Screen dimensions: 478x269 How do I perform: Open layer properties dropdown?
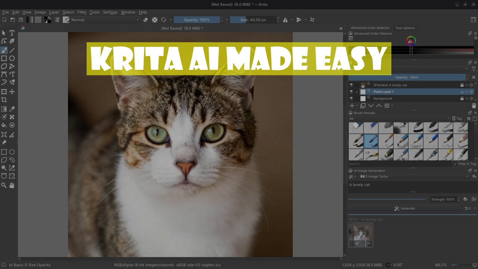[388, 106]
